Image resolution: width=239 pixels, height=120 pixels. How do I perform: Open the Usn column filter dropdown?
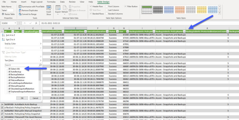click(x=127, y=32)
